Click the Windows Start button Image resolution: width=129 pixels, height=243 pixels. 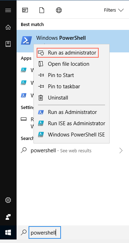pyautogui.click(x=8, y=232)
